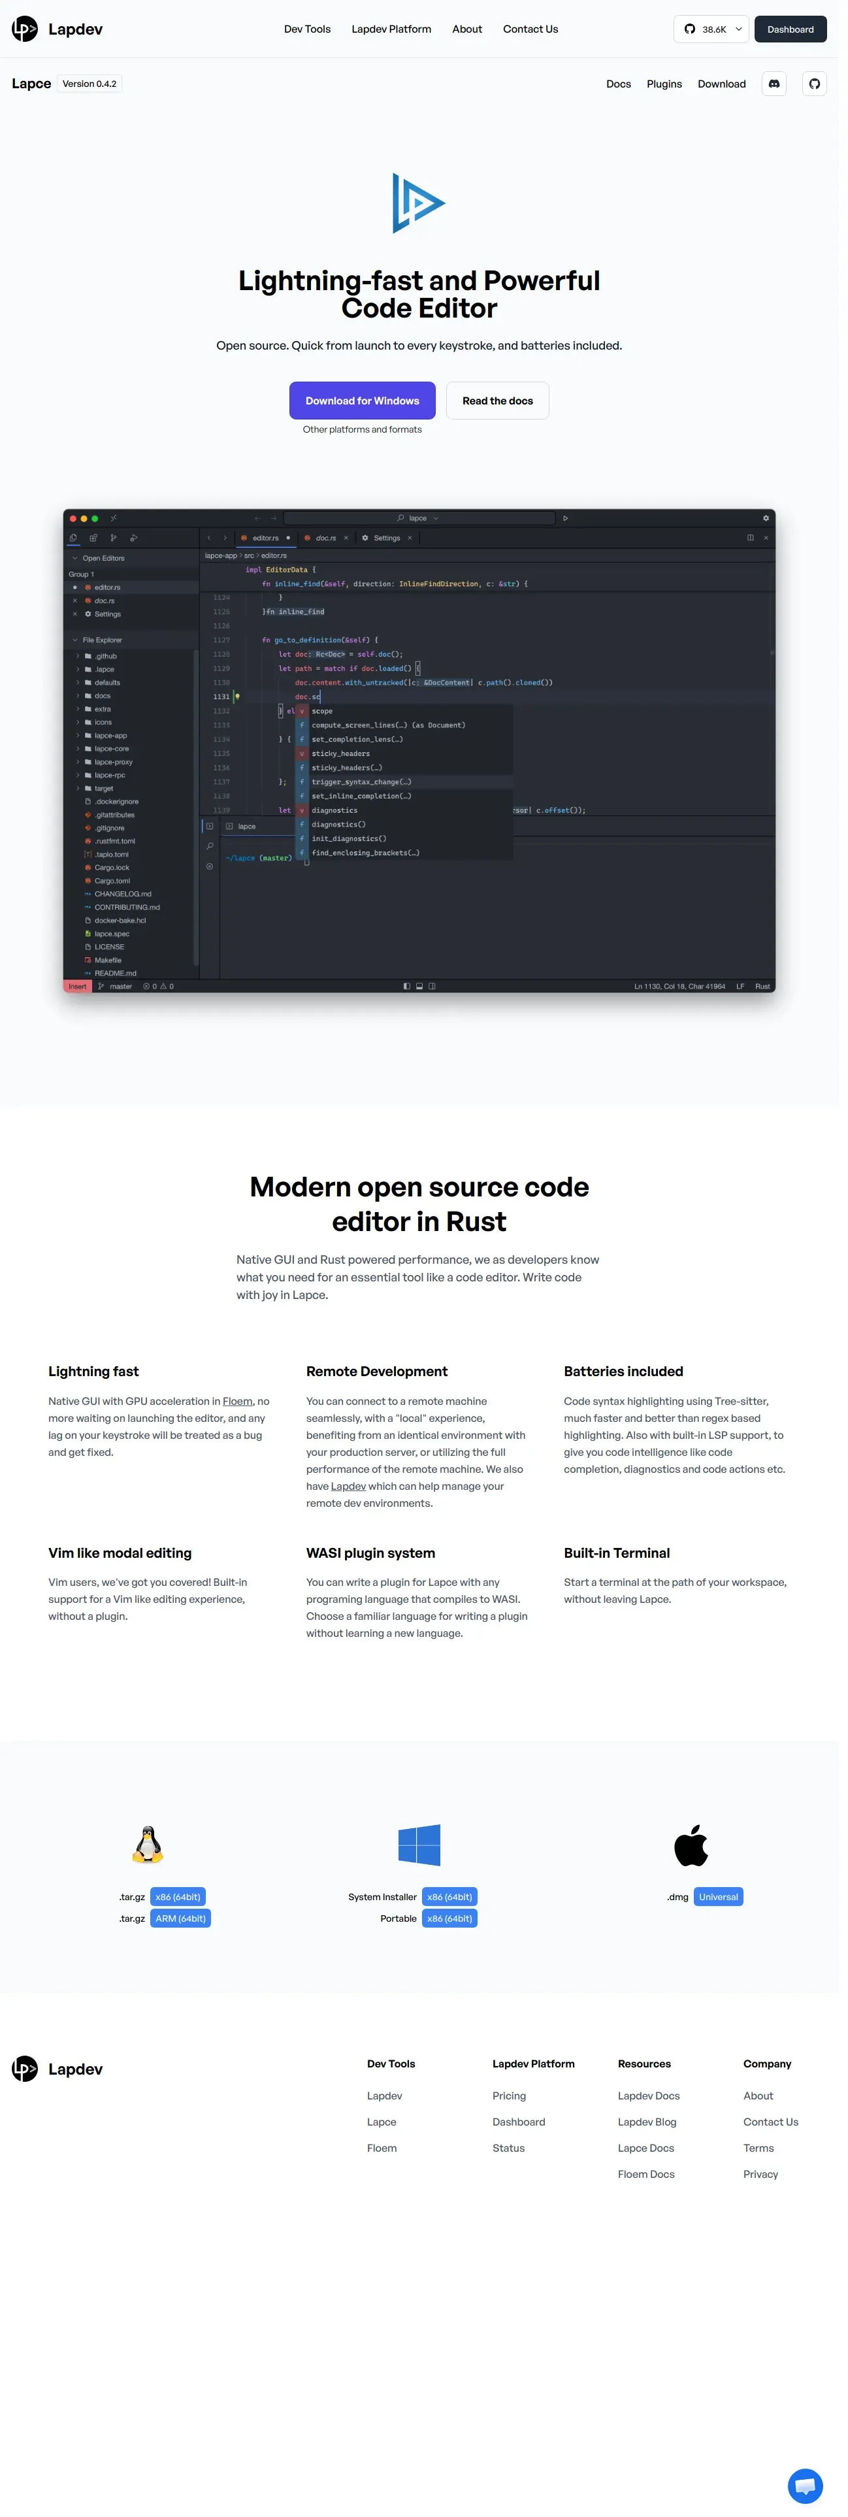This screenshot has height=2517, width=848.
Task: Click the Lapdev logo in the top header
Action: pyautogui.click(x=57, y=29)
